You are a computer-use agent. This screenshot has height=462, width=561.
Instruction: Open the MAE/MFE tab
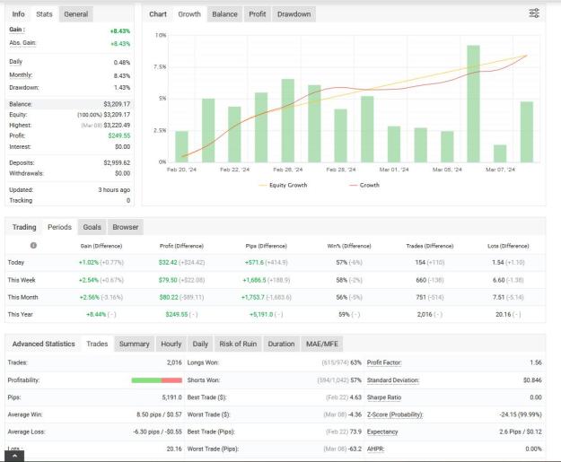322,344
